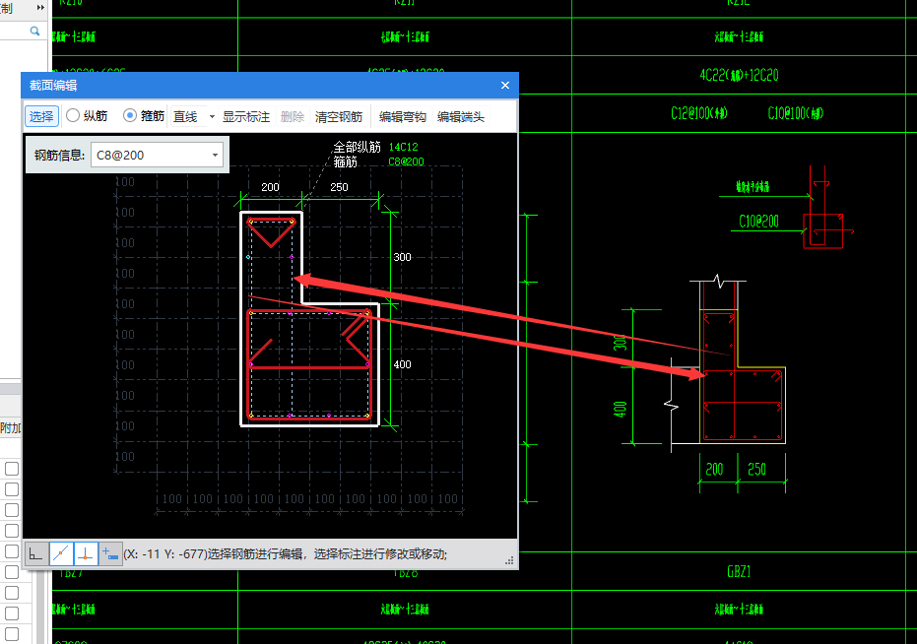Click the C12@100 text in the CAD drawing
Image resolution: width=917 pixels, height=644 pixels.
pos(699,113)
